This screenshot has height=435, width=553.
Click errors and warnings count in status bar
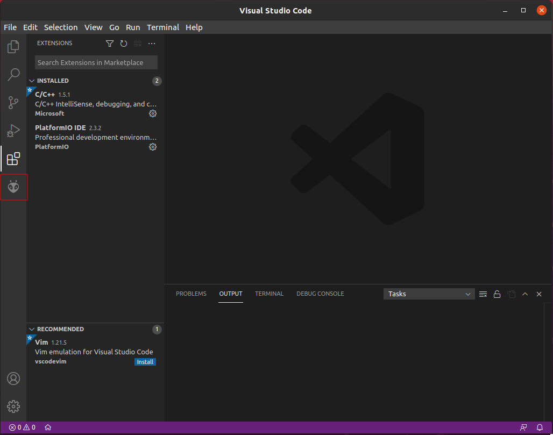22,427
